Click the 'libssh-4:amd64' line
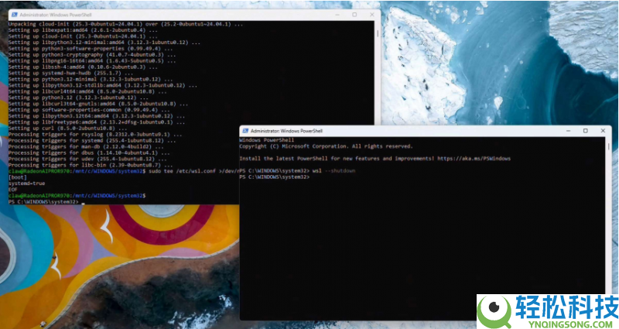 pyautogui.click(x=83, y=67)
